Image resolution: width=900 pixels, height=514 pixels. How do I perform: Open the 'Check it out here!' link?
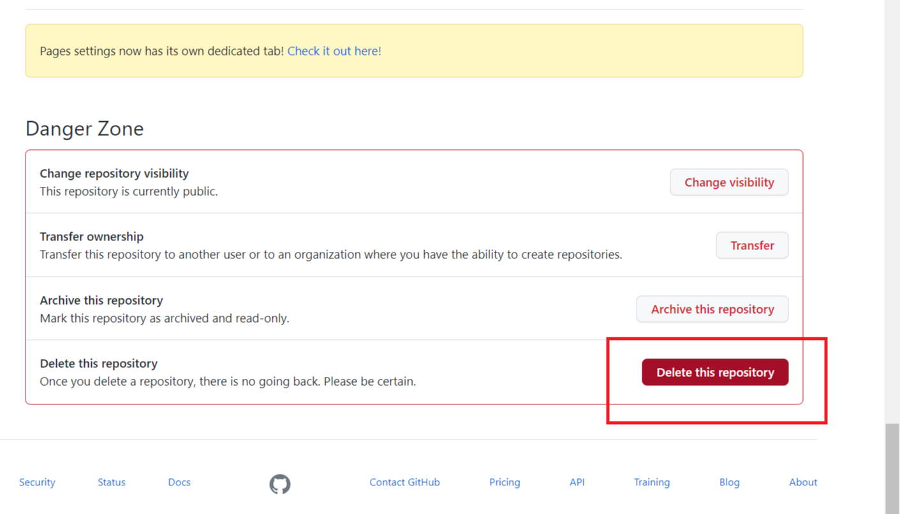[334, 51]
